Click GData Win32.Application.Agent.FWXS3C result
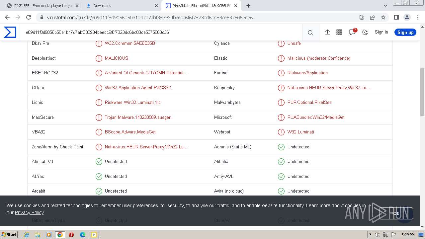Viewport: 425px width, 239px height. tap(138, 88)
